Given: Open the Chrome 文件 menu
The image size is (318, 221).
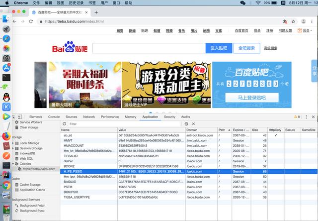Looking at the screenshot, I should [36, 3].
